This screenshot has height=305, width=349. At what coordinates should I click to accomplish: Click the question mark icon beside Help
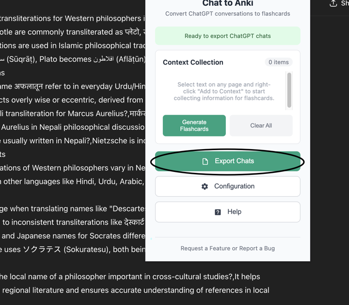218,212
